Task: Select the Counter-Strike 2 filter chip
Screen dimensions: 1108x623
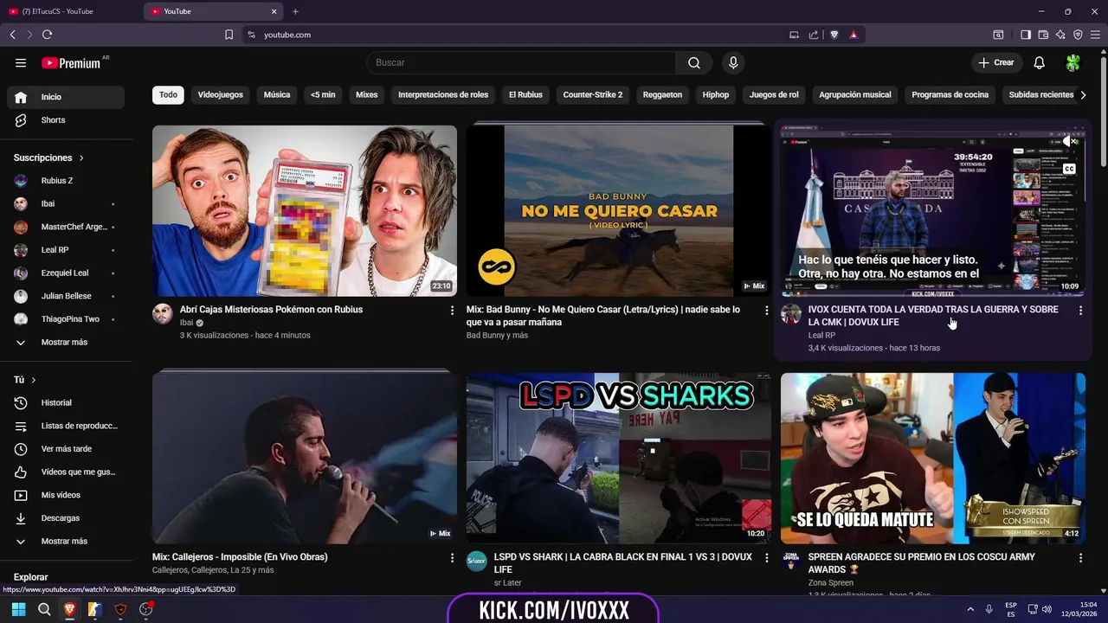Action: 593,94
